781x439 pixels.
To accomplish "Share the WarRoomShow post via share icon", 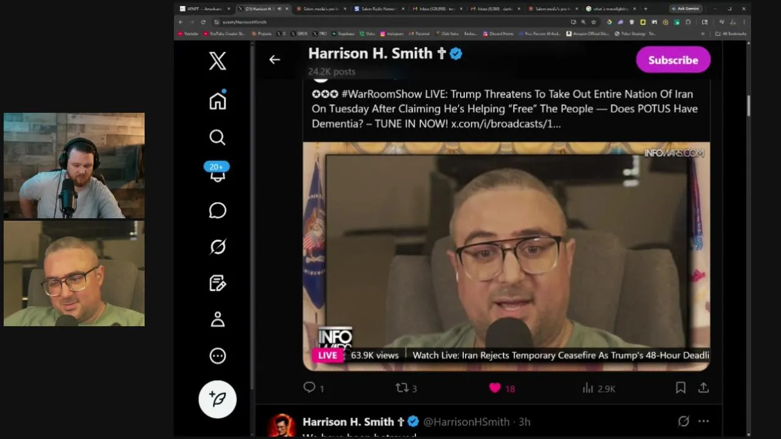I will click(704, 388).
